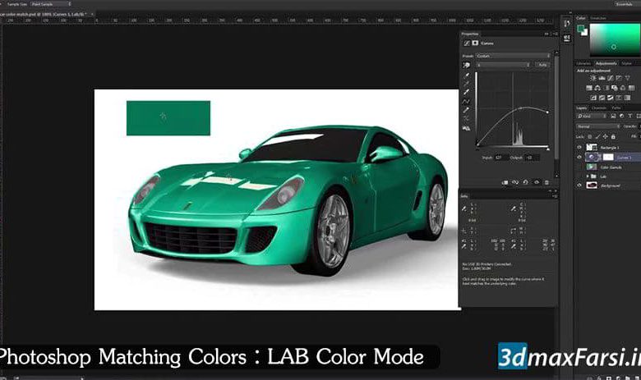
Task: Switch to the Styles tab
Action: [x=626, y=63]
